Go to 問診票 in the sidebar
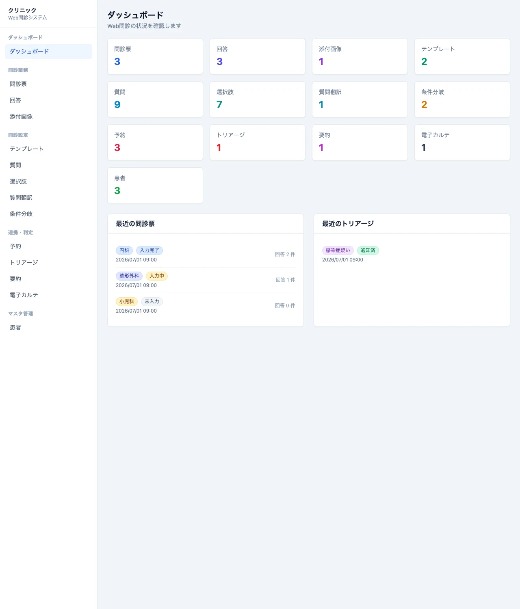 pyautogui.click(x=48, y=84)
